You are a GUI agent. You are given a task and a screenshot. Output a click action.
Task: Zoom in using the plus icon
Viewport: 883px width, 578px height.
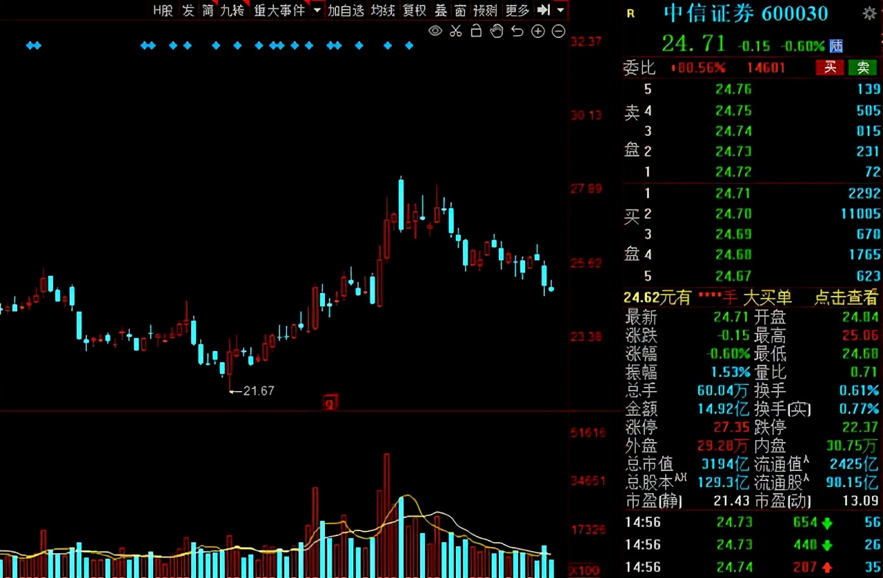point(537,31)
